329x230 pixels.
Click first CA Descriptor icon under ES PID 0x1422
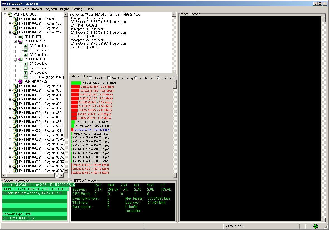(x=26, y=46)
